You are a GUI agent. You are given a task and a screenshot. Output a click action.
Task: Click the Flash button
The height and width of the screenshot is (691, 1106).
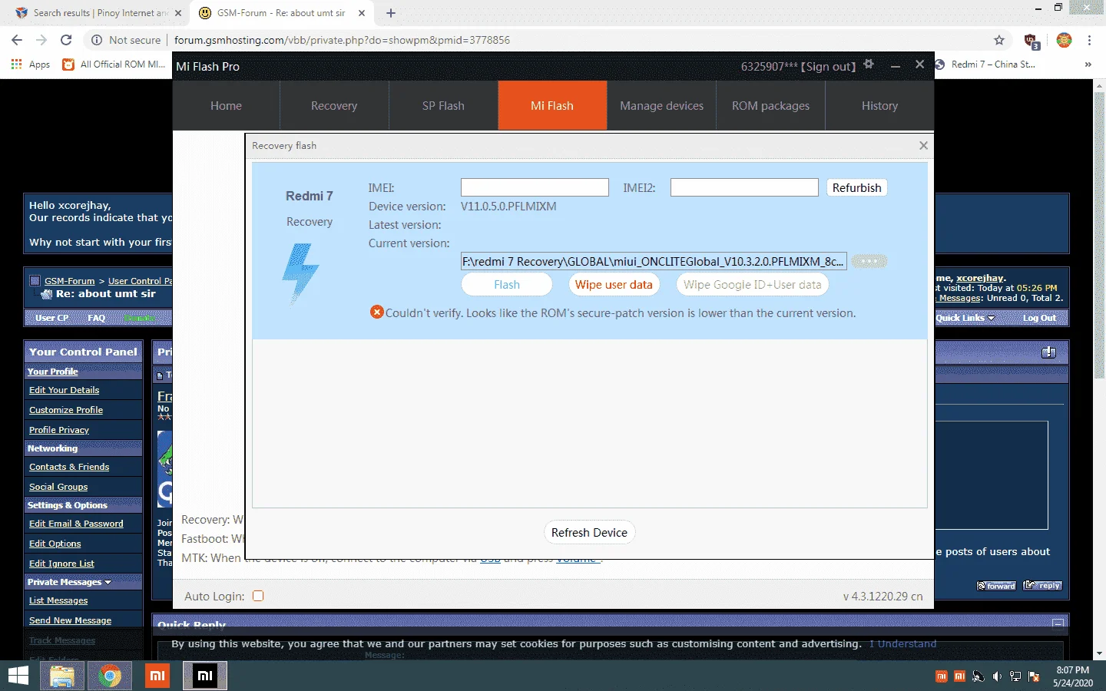507,284
